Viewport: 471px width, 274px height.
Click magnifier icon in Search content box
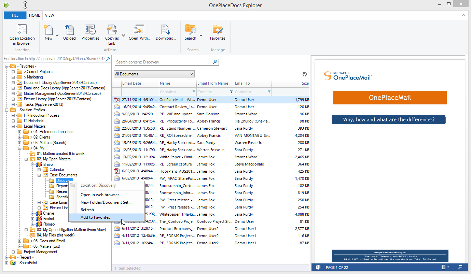click(x=215, y=62)
